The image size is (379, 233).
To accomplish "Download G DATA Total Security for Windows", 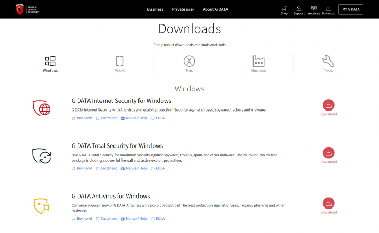I will tap(329, 155).
